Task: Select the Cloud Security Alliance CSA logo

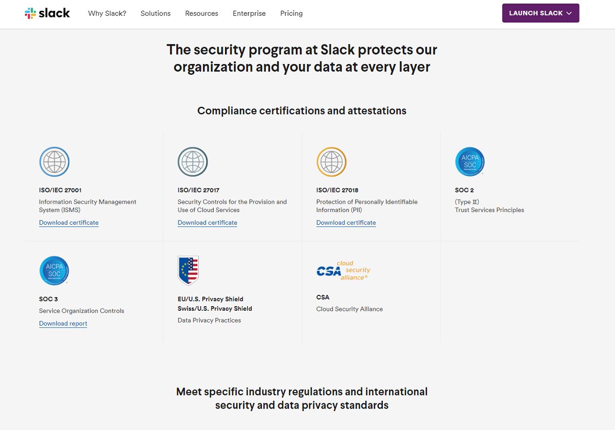Action: [x=343, y=270]
